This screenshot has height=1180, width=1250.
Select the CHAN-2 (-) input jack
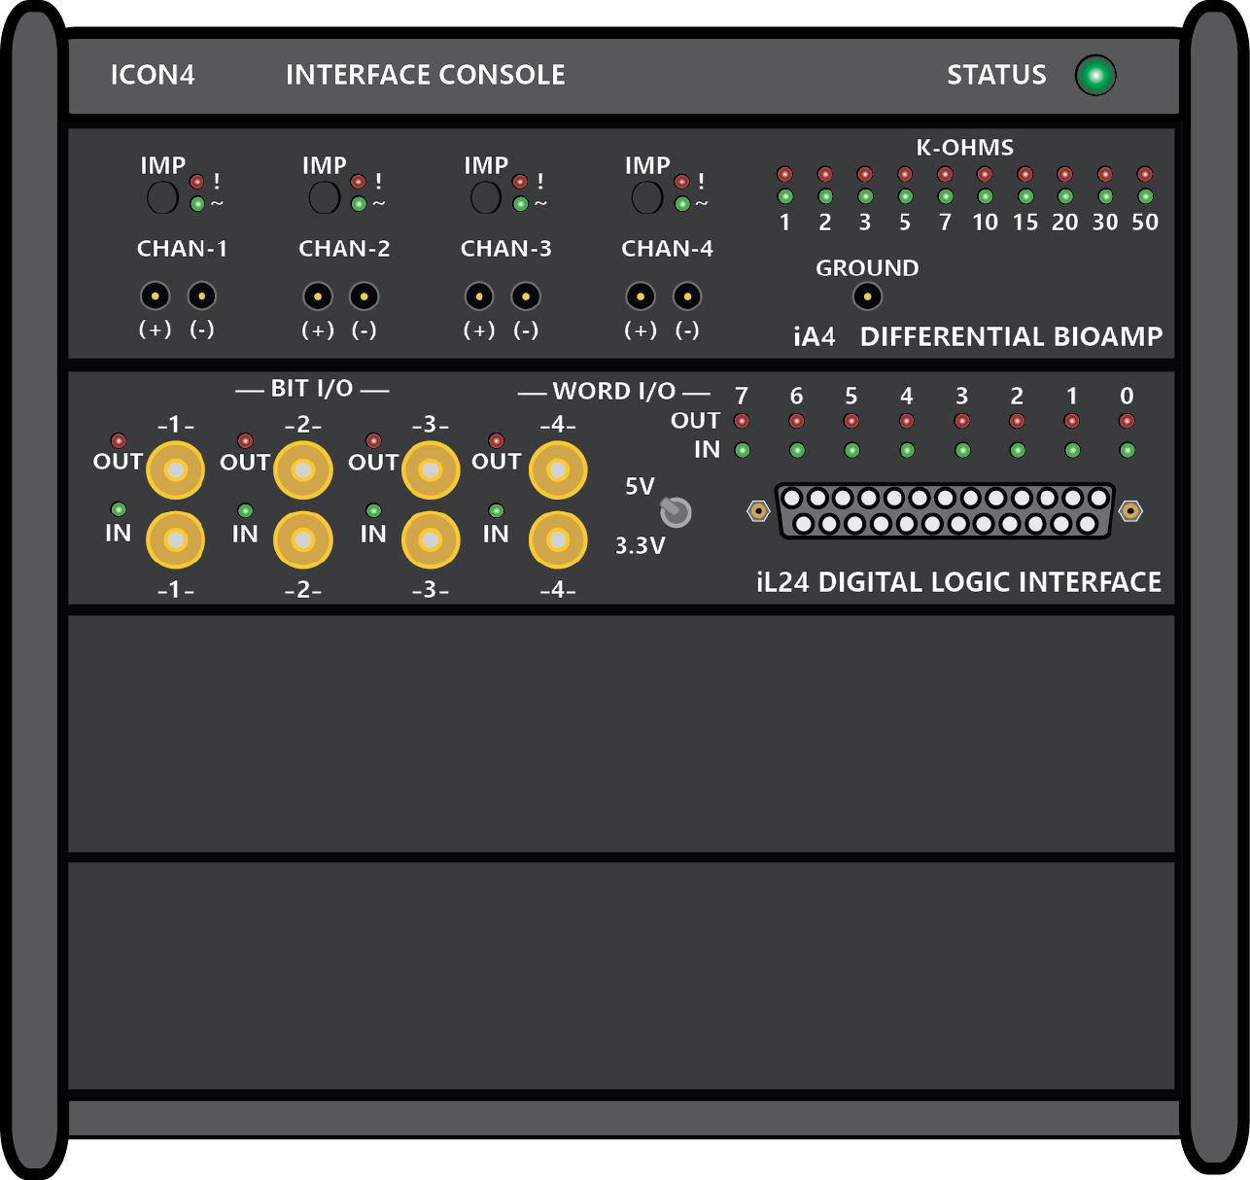point(364,295)
